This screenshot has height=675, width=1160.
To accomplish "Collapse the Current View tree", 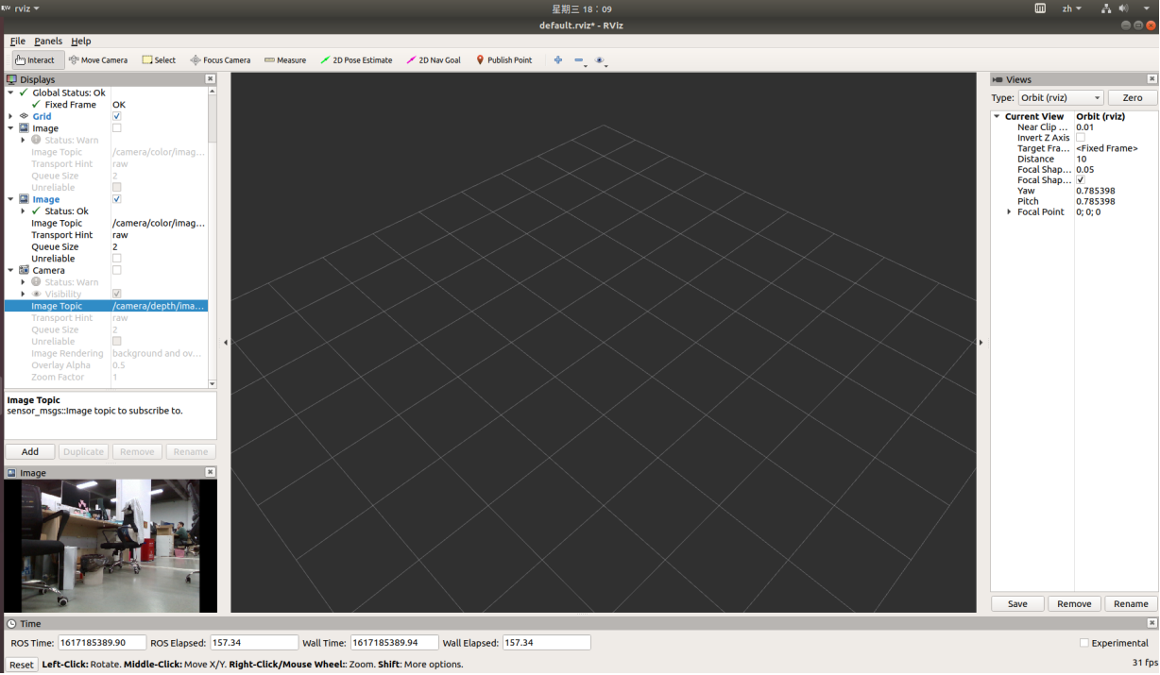I will 997,117.
